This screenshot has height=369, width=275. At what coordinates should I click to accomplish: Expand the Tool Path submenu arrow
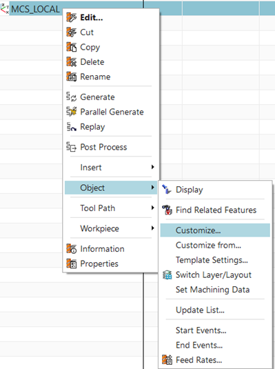(153, 208)
